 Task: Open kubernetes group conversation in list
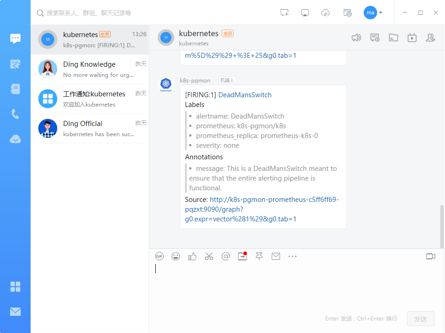tap(89, 39)
